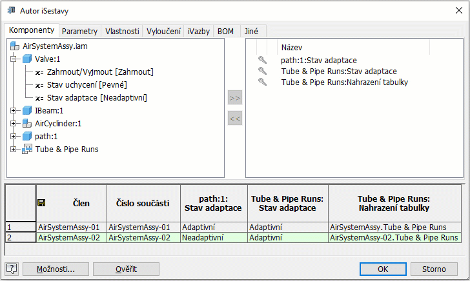Screen dimensions: 470x281
Task: Click parameter icon of Zahrnout/Vyjmout row
Action: point(39,72)
